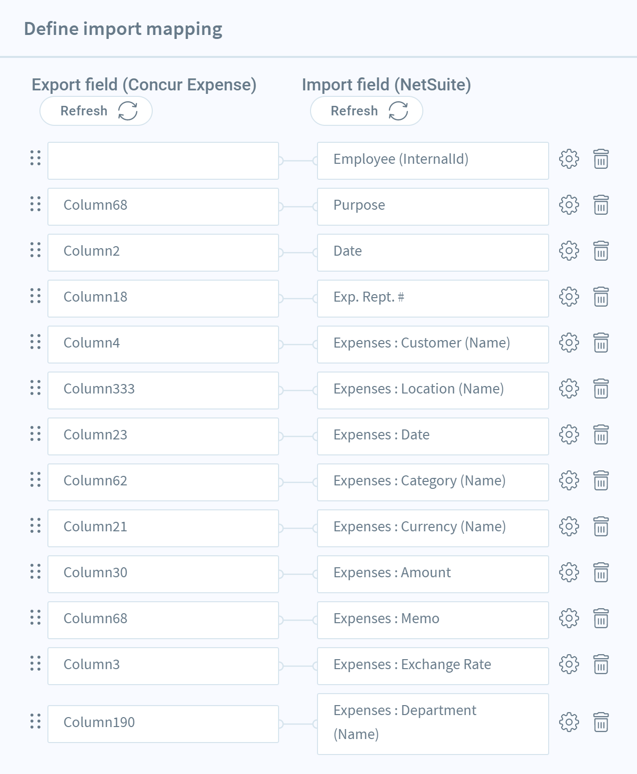Delete the Expenses : Category (Name) mapping

click(x=601, y=481)
